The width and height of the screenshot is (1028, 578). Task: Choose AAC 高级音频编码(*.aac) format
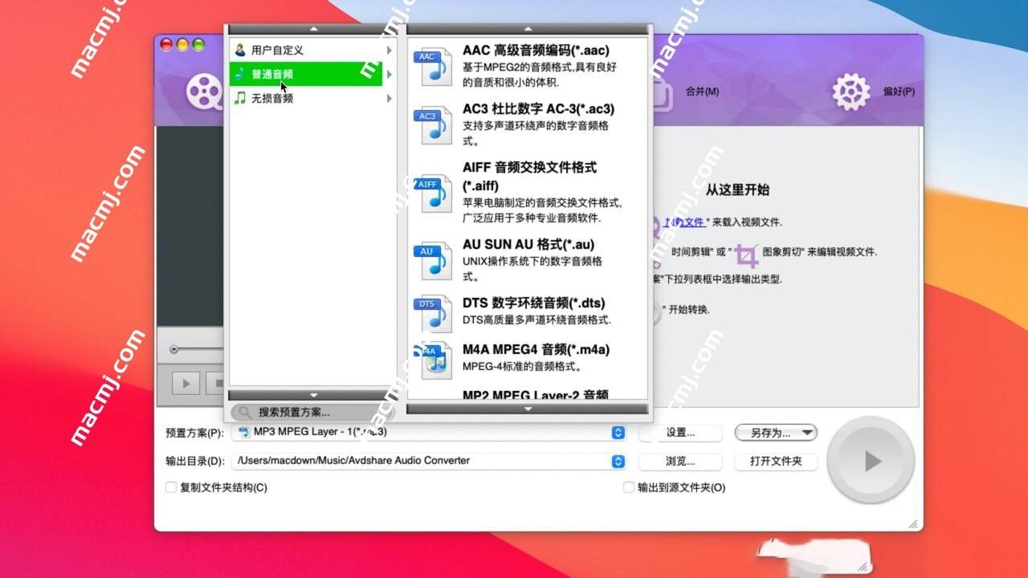tap(528, 66)
